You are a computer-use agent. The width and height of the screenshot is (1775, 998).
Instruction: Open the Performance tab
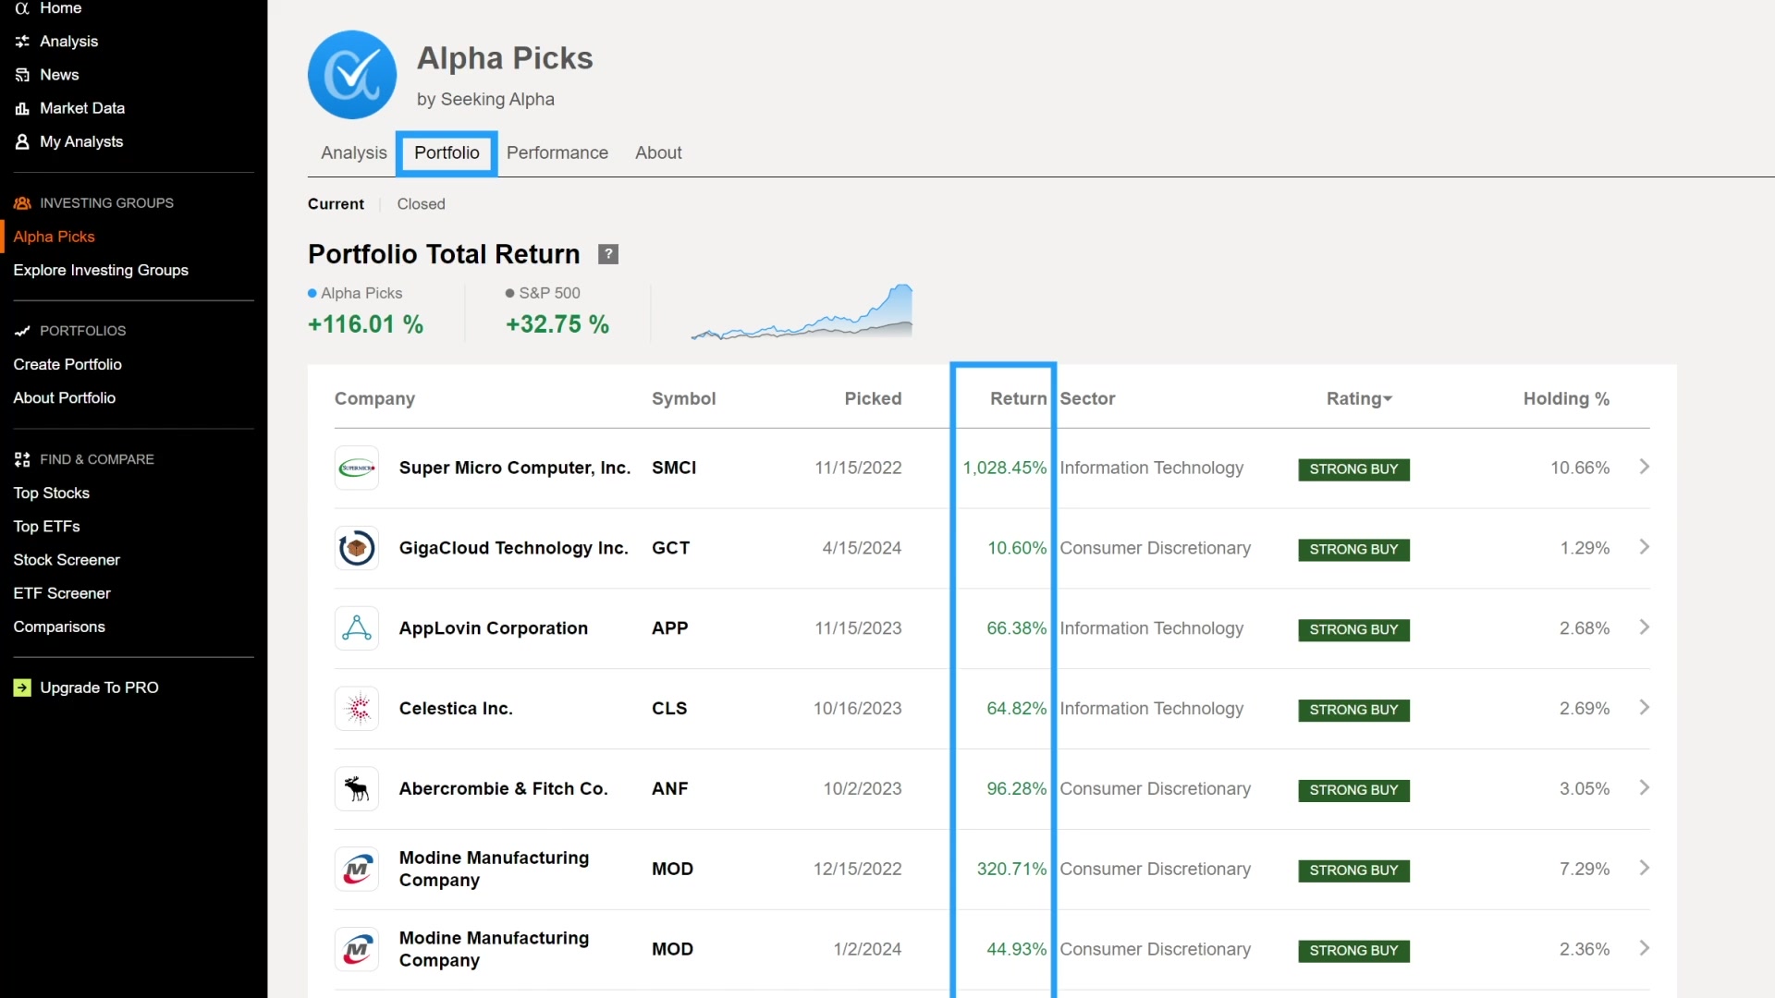tap(557, 153)
